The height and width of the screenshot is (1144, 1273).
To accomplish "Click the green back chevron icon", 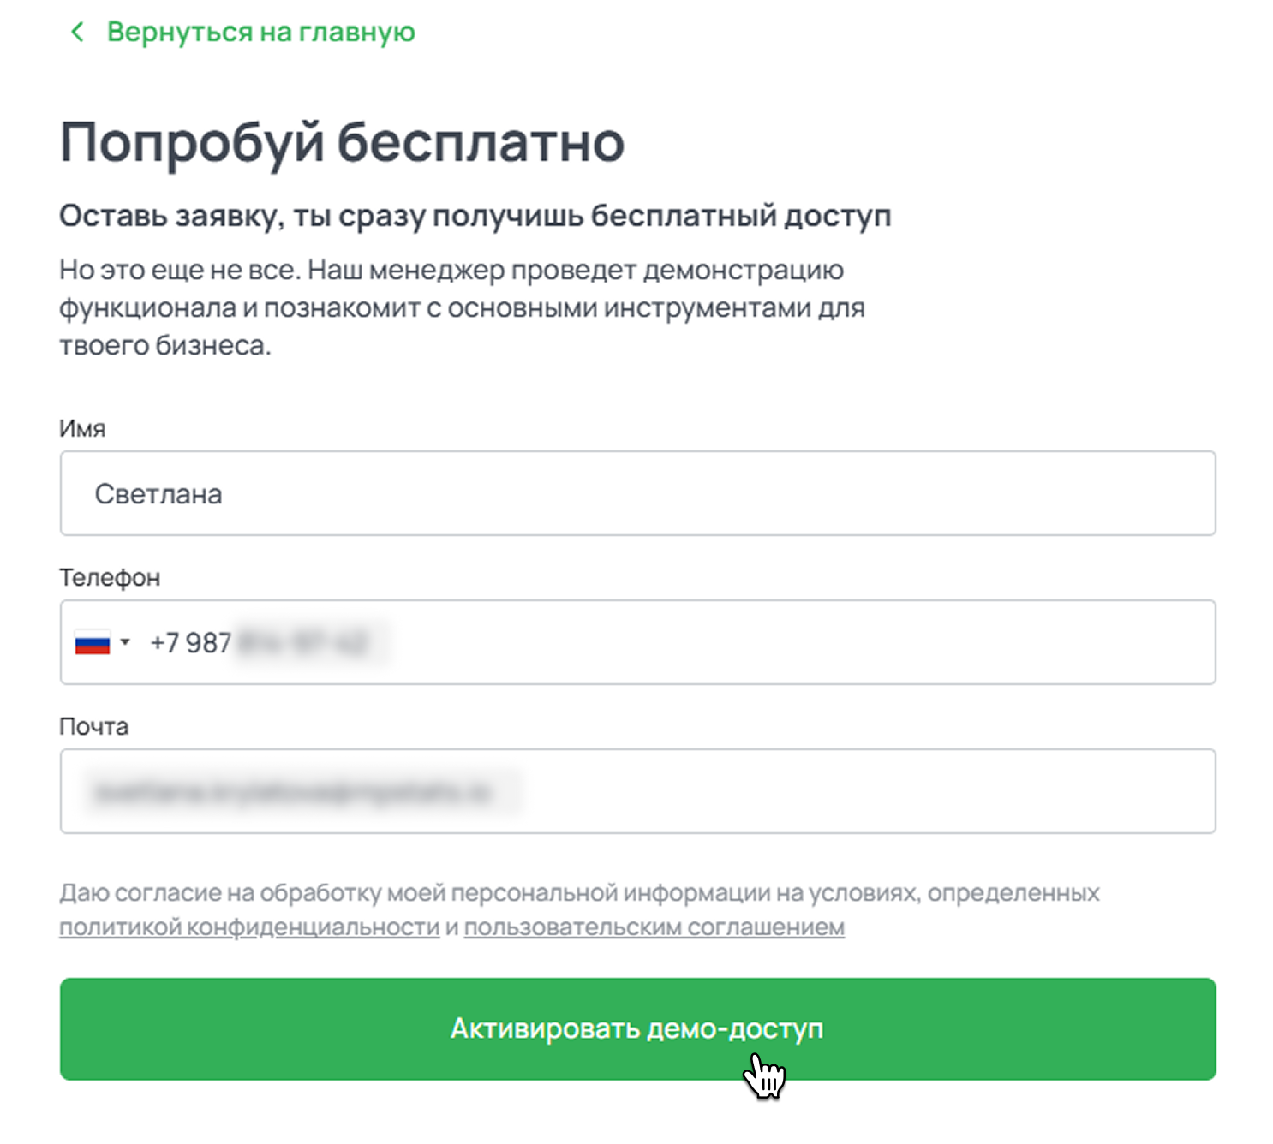I will click(77, 33).
